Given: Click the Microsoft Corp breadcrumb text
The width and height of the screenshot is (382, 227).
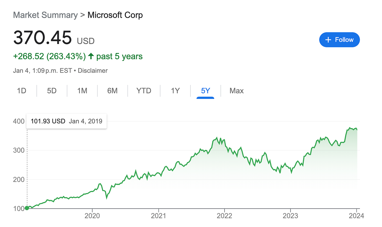Looking at the screenshot, I should point(115,15).
